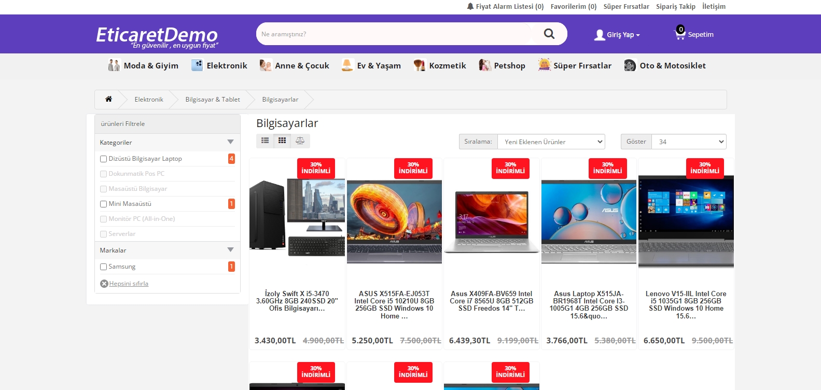821x390 pixels.
Task: Click the Anne & Çocuk category icon
Action: click(266, 65)
